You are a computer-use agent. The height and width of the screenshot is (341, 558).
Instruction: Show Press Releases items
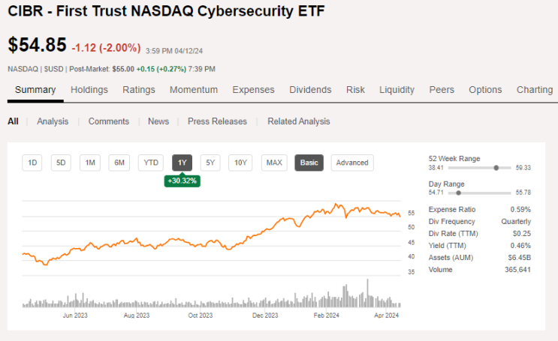point(217,121)
